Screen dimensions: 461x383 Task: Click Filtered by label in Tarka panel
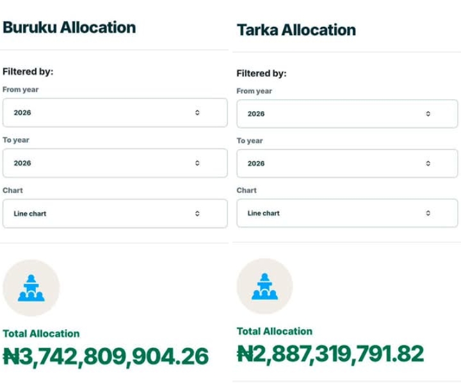tap(261, 74)
